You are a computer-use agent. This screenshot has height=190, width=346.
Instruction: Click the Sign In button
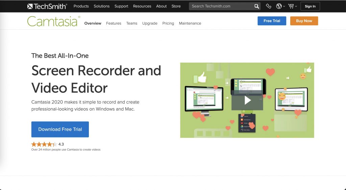[310, 6]
